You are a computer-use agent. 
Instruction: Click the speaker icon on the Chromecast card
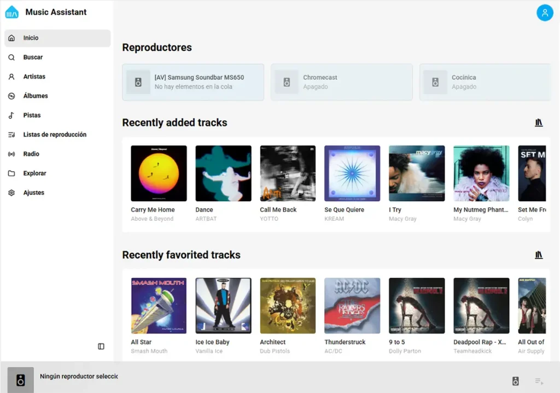[287, 82]
